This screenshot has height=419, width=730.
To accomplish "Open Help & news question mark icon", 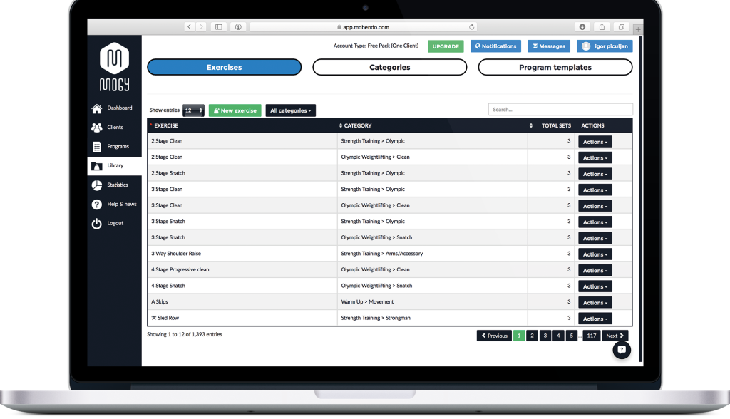I will (97, 205).
